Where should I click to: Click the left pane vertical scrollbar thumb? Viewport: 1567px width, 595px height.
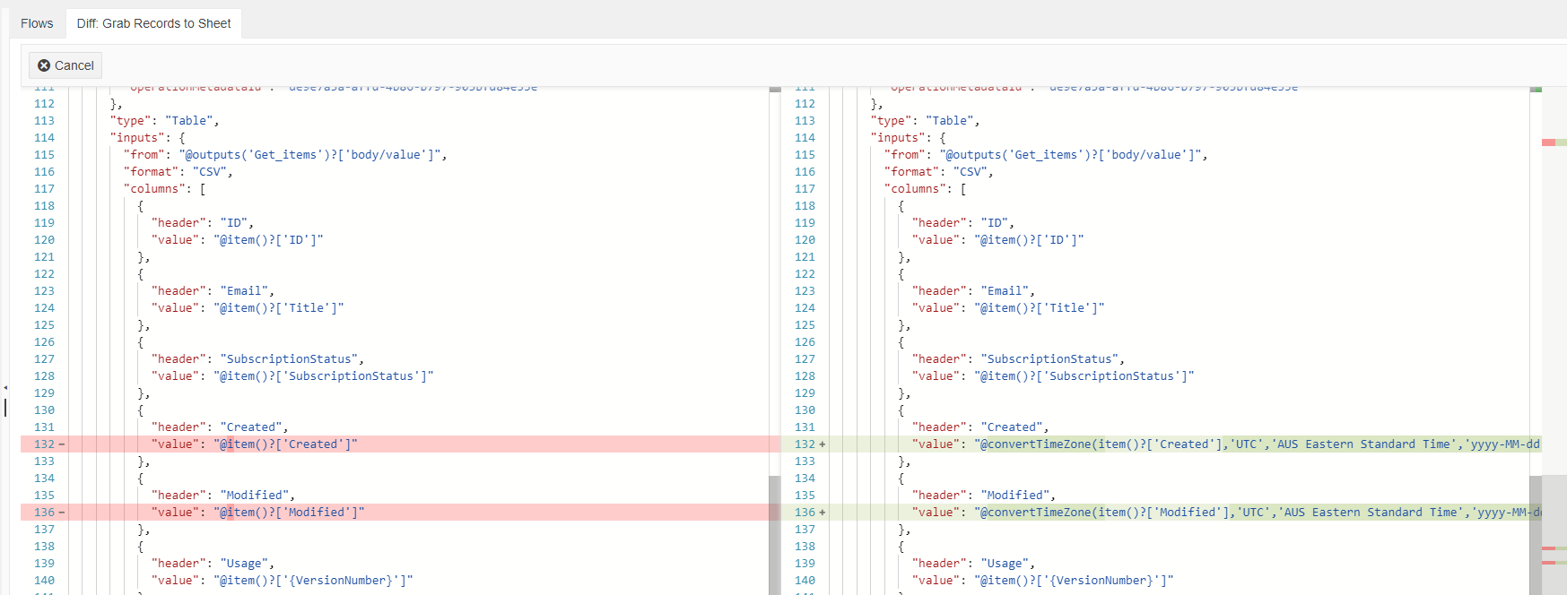click(775, 534)
